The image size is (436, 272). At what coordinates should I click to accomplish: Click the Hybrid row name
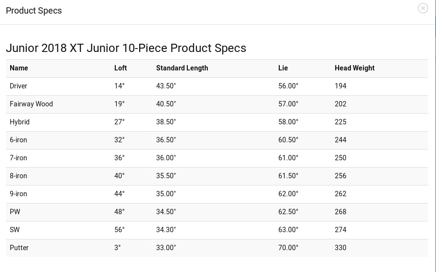[19, 122]
